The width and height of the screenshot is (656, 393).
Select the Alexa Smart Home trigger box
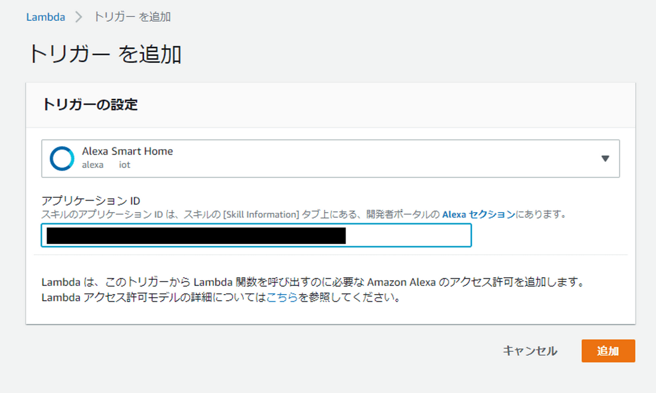(x=331, y=159)
